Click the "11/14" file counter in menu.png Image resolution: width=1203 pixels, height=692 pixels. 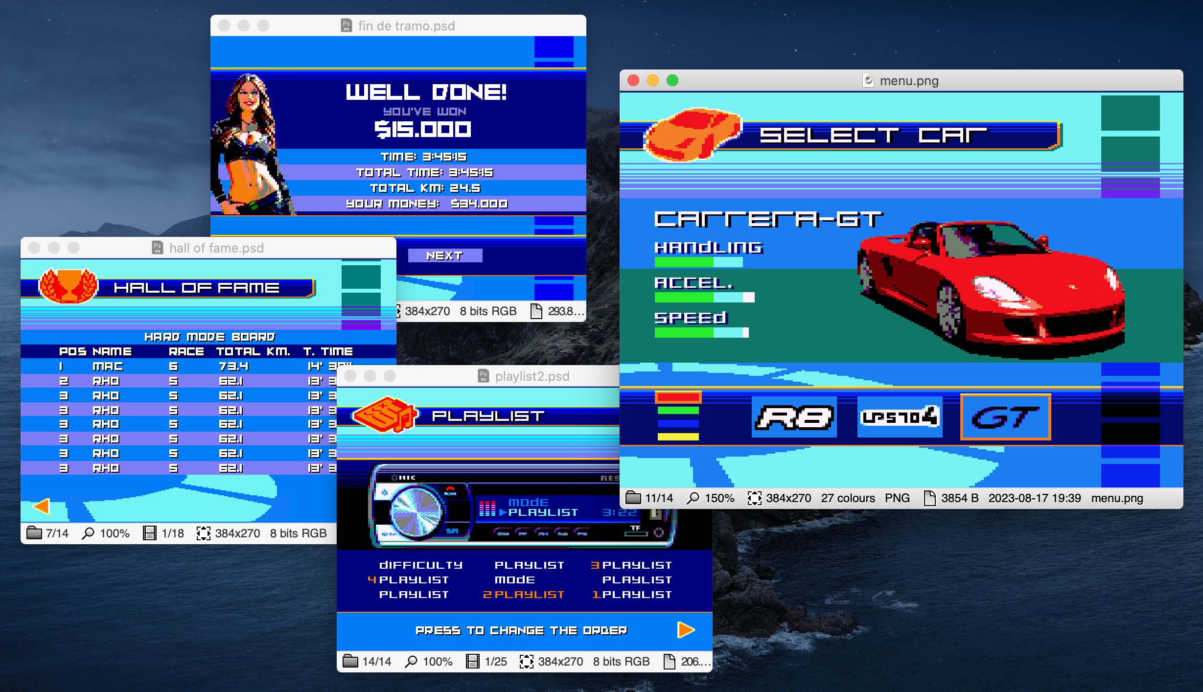coord(659,498)
